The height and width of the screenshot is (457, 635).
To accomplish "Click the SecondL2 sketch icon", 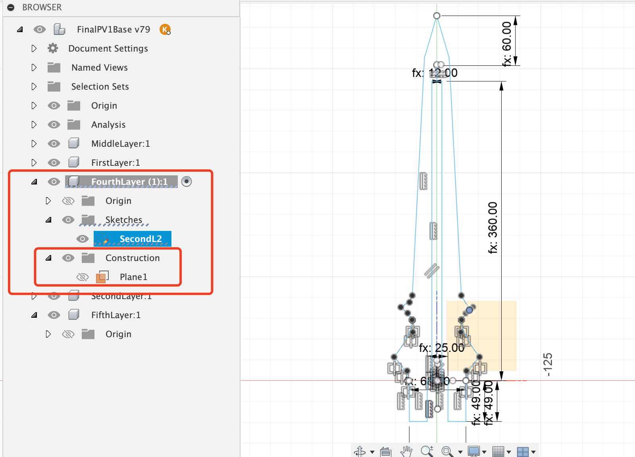I will pos(103,239).
